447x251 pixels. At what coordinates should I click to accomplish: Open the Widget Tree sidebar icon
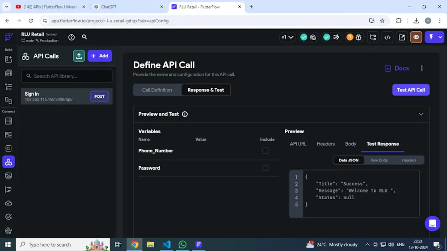[8, 87]
